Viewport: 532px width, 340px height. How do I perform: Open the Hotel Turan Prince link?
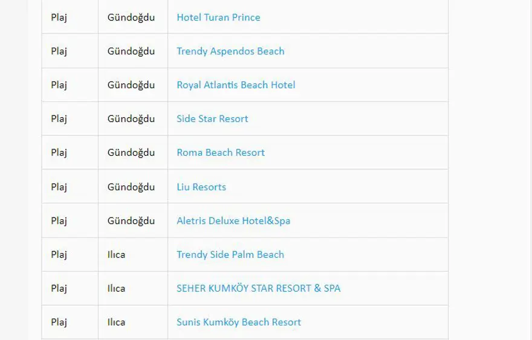[x=218, y=18]
